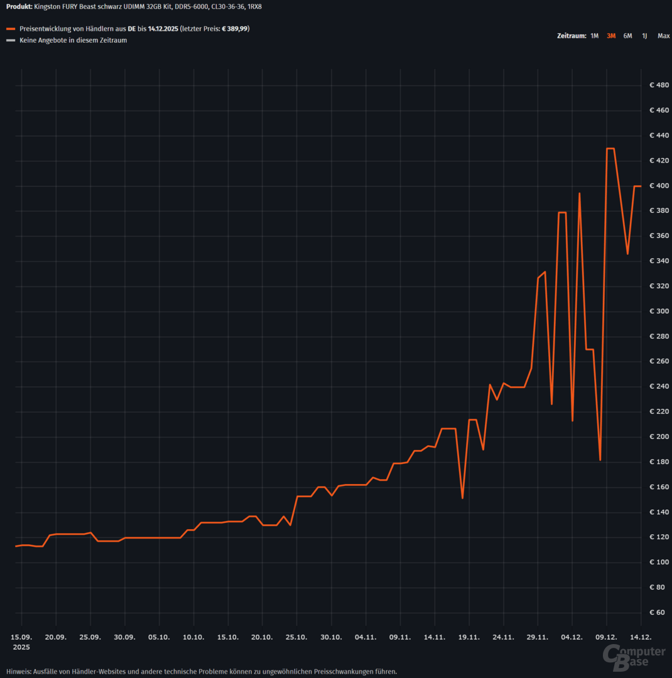The width and height of the screenshot is (672, 678).
Task: Select the 1M time range
Action: point(594,36)
